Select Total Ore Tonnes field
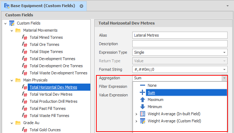Image resolution: width=234 pixels, height=133 pixels. click(x=44, y=44)
